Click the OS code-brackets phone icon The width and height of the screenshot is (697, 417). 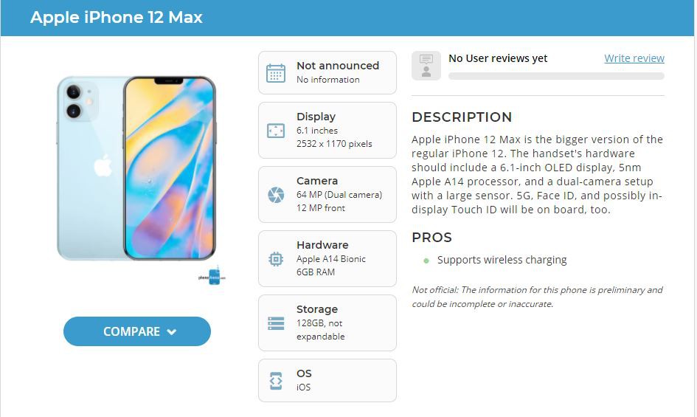(276, 381)
